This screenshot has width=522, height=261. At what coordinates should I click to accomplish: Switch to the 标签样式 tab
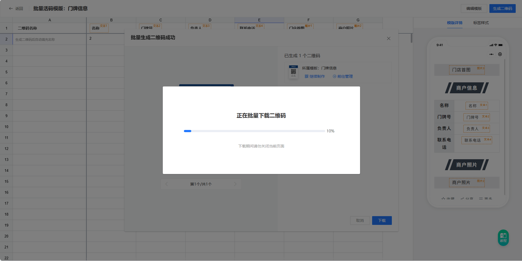click(x=481, y=23)
